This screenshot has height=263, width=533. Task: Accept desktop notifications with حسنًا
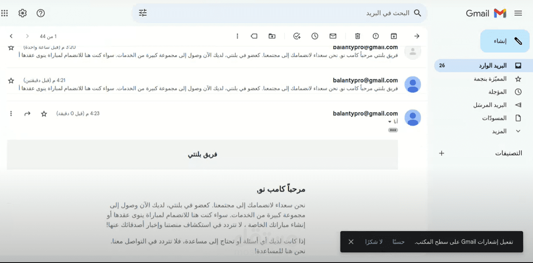point(398,242)
